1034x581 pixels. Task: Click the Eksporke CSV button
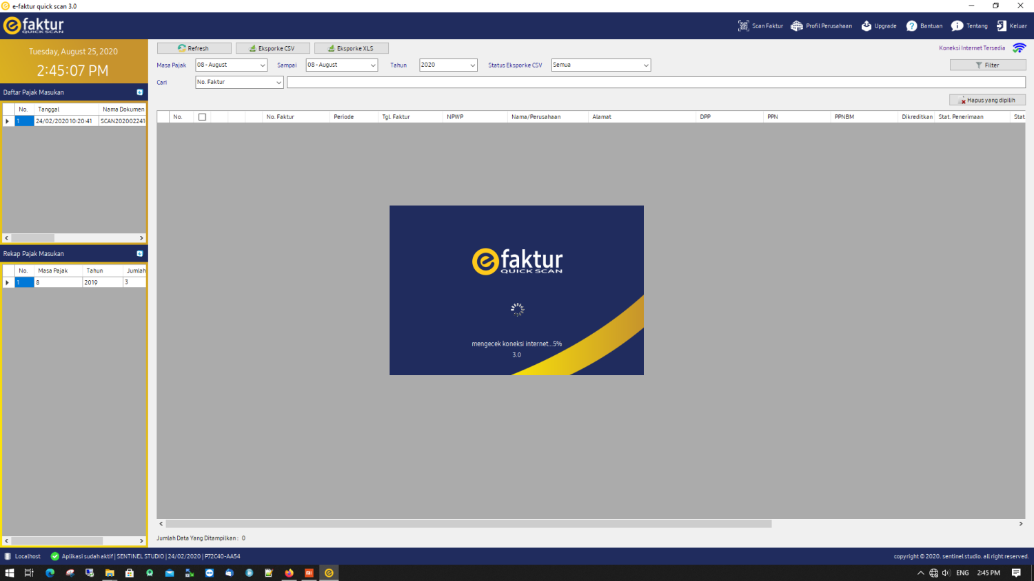click(x=272, y=48)
